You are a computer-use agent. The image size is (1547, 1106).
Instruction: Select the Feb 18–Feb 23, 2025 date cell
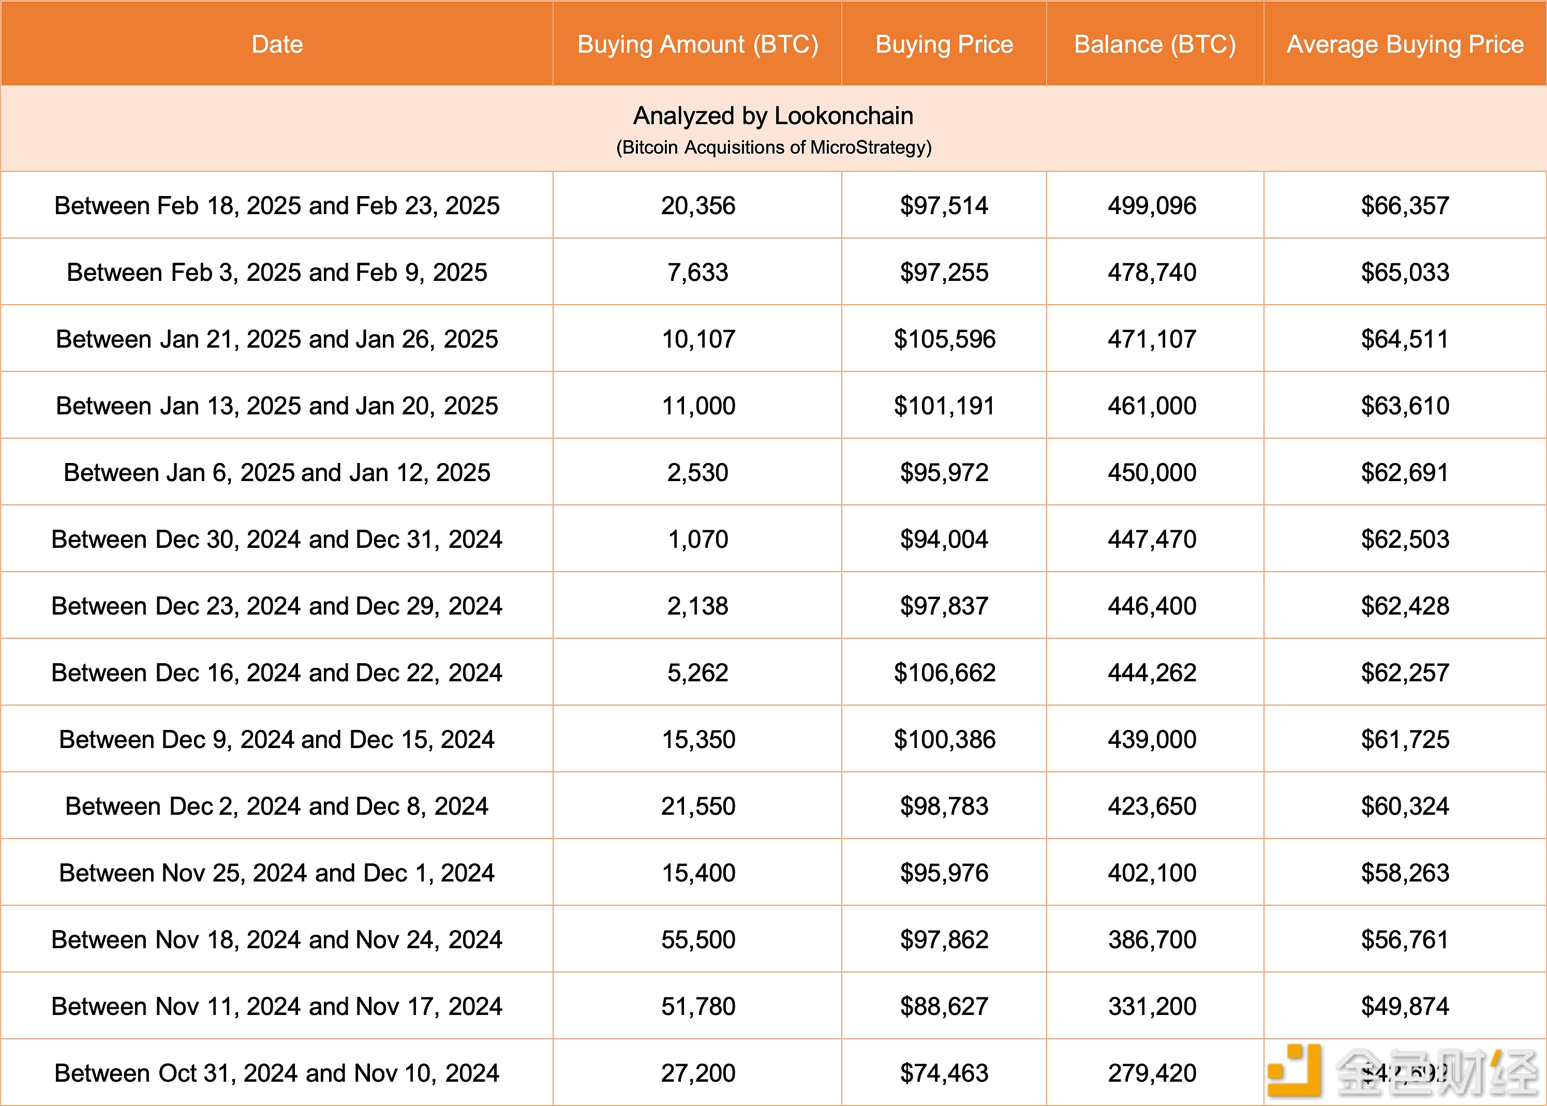pyautogui.click(x=277, y=206)
